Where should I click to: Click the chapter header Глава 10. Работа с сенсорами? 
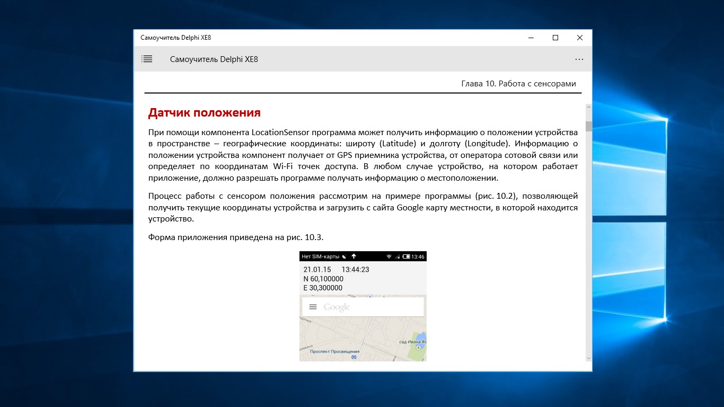pyautogui.click(x=518, y=84)
